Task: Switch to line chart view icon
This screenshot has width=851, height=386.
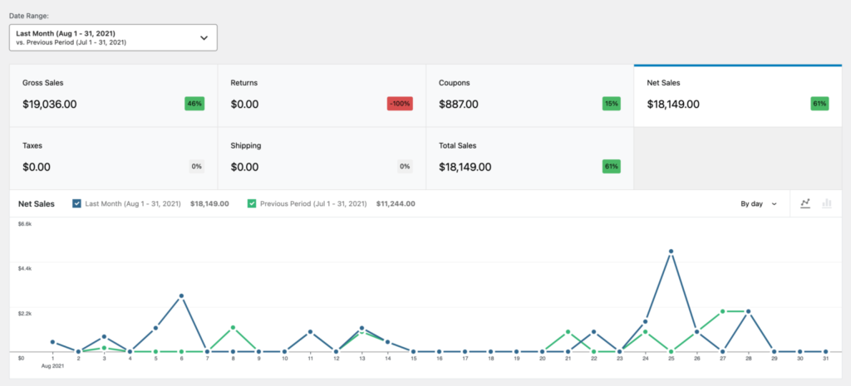Action: (805, 203)
